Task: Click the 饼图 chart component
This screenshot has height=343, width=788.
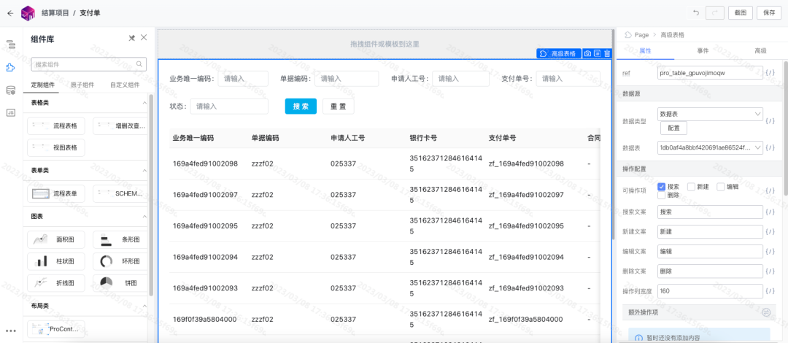Action: [x=120, y=282]
